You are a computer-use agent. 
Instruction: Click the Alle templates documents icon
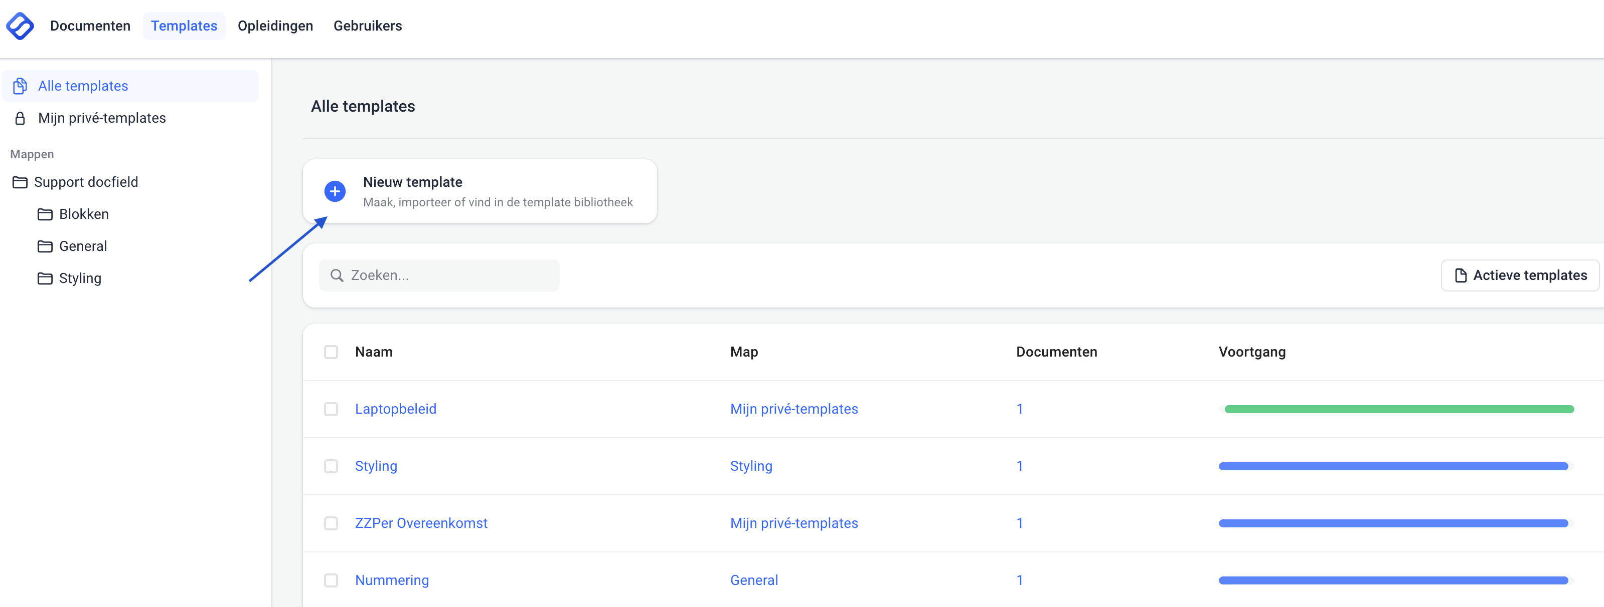point(20,86)
